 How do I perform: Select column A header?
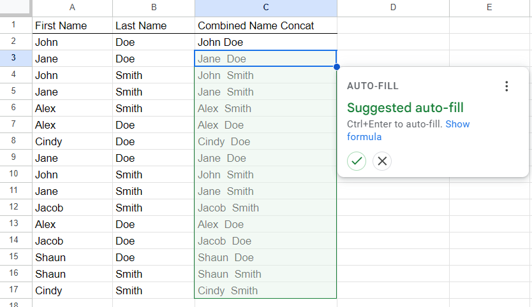(72, 8)
